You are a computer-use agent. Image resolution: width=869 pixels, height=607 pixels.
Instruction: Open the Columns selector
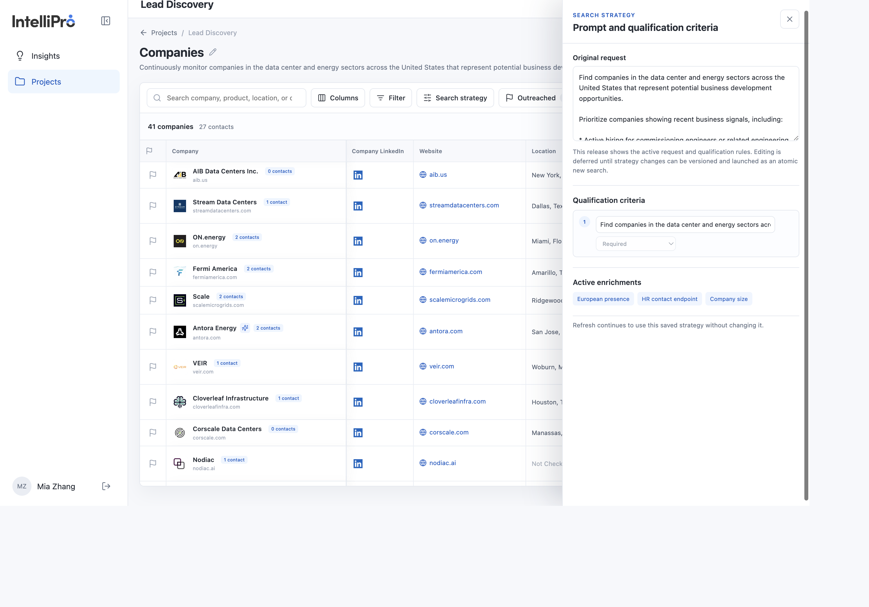[338, 98]
